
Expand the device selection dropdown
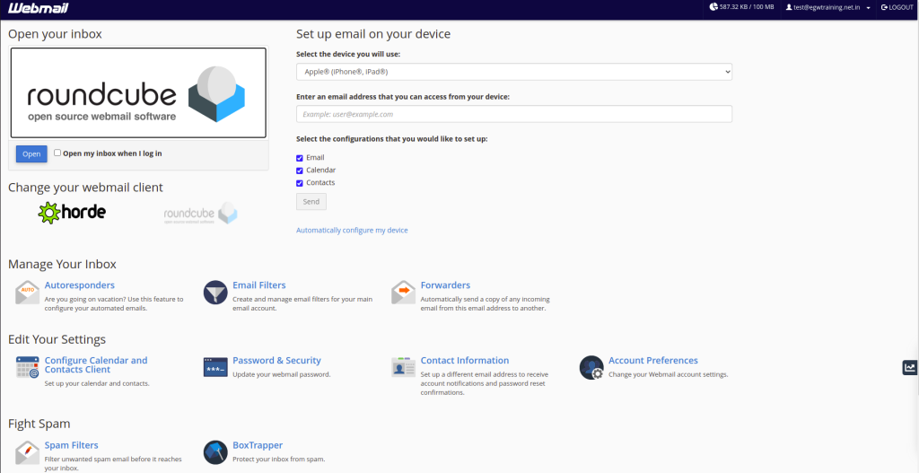(514, 72)
